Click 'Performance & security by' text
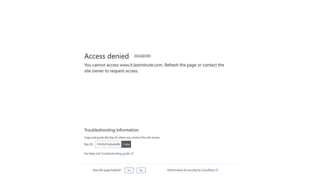The height and width of the screenshot is (177, 316). click(184, 170)
